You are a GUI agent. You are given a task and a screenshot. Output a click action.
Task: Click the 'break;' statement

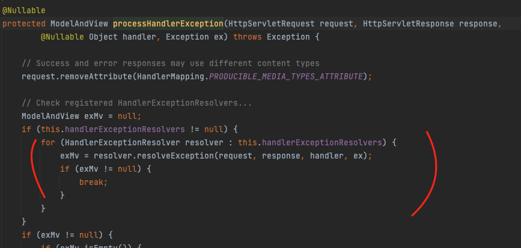click(x=93, y=183)
